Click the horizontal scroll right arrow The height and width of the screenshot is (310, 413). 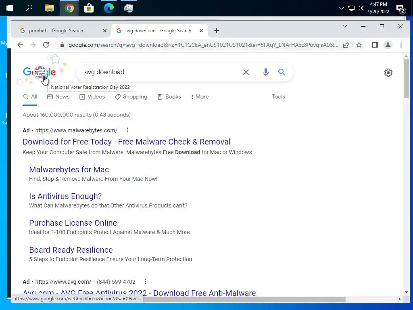(x=399, y=299)
